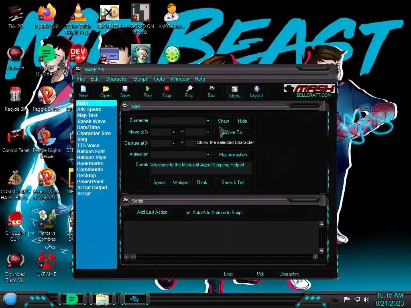The width and height of the screenshot is (411, 308).
Task: Start the Tour from toolbar
Action: click(x=212, y=92)
